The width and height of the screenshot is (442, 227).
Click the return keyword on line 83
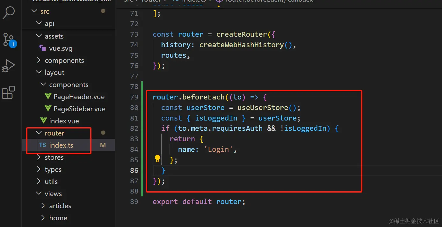(x=182, y=139)
